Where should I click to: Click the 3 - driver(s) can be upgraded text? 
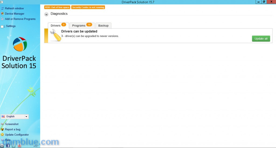[x=90, y=36]
